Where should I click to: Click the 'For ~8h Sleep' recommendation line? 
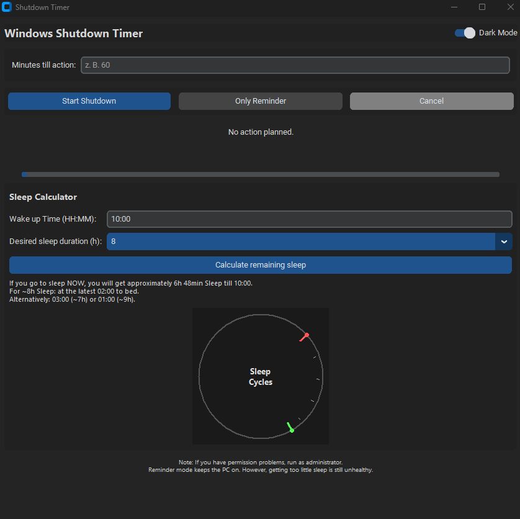click(74, 291)
